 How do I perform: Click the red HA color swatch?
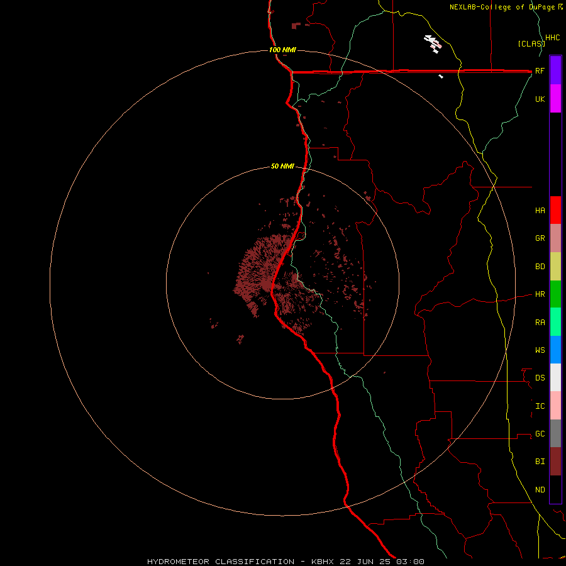pyautogui.click(x=555, y=210)
